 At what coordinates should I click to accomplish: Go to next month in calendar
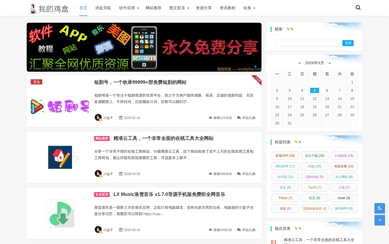[329, 63]
